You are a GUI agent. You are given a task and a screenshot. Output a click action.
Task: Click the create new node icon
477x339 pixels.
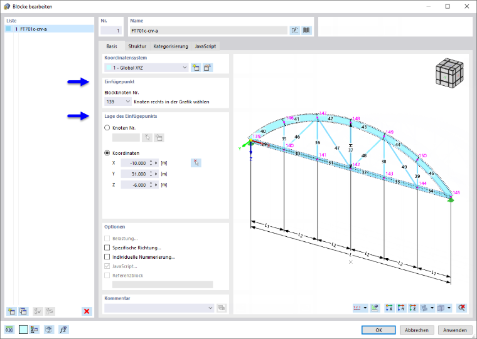(x=159, y=138)
